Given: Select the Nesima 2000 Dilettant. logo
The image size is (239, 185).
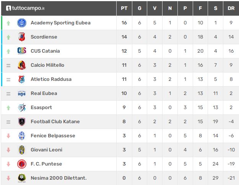Looking at the screenshot, I should 22,178.
